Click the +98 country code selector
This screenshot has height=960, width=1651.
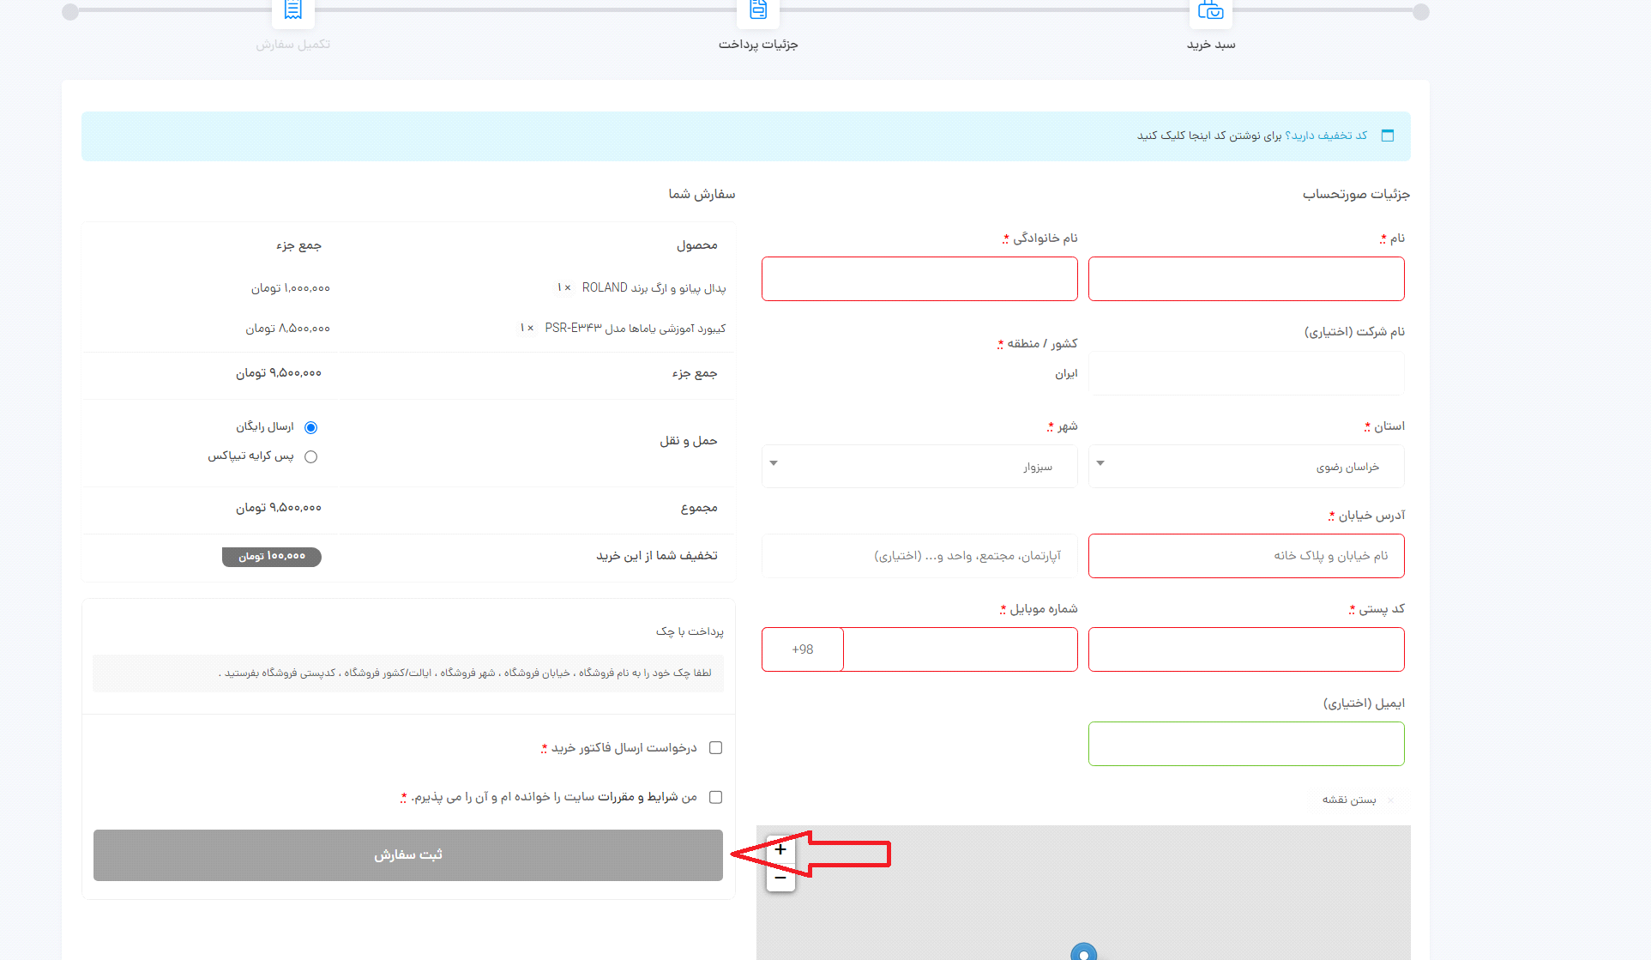pos(803,649)
